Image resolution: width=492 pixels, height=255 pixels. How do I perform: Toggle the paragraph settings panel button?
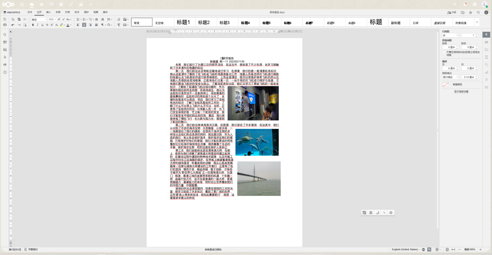[486, 35]
